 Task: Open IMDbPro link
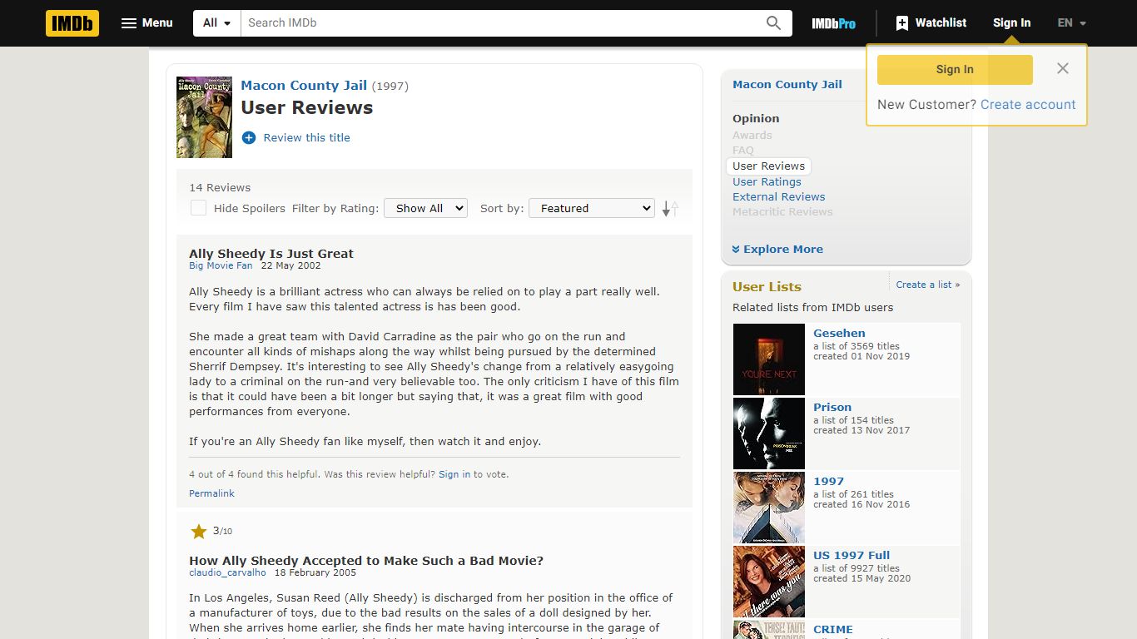pyautogui.click(x=833, y=23)
